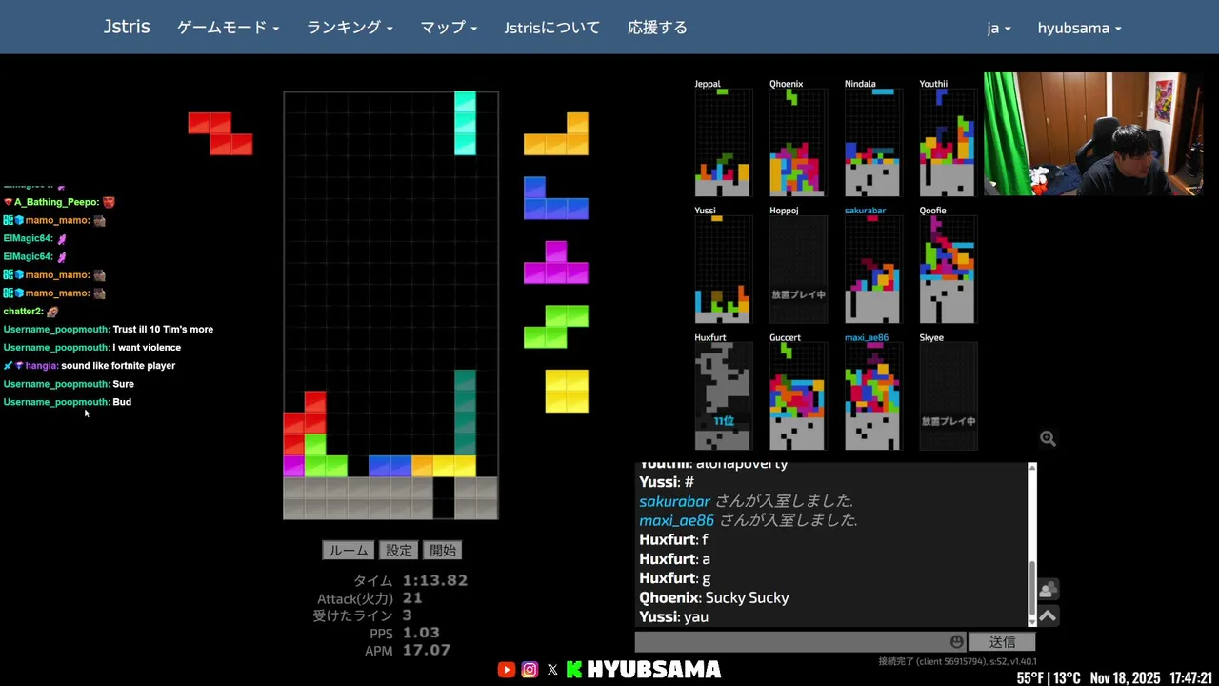Image resolution: width=1219 pixels, height=686 pixels.
Task: Click the green S next piece
Action: (556, 327)
